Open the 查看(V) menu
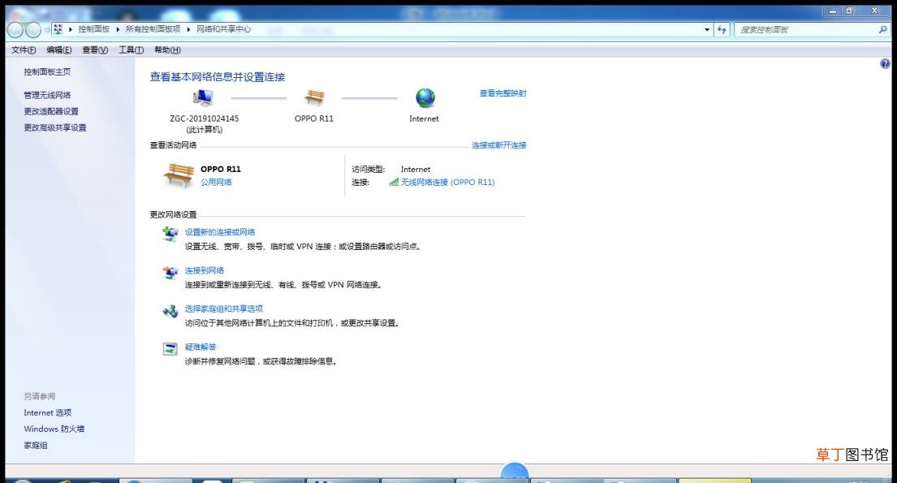Viewport: 897px width, 483px height. point(95,50)
